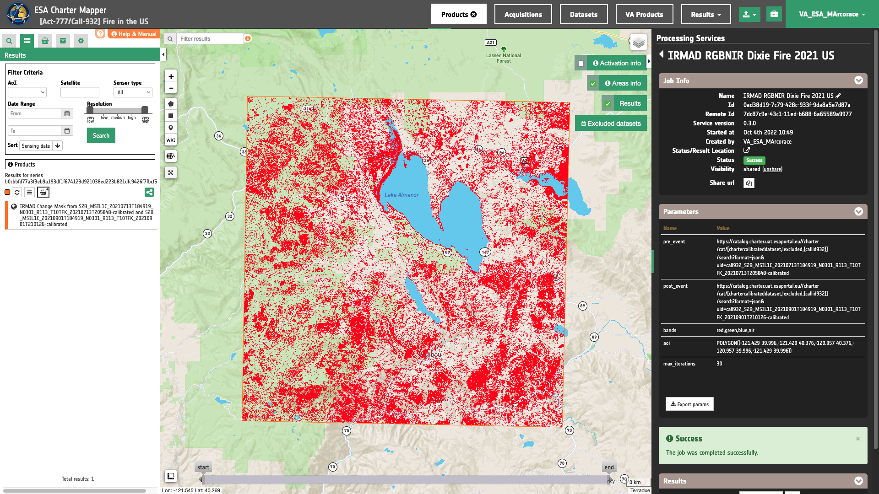The width and height of the screenshot is (879, 494).
Task: Click the orange info icon beside filter
Action: point(248,38)
